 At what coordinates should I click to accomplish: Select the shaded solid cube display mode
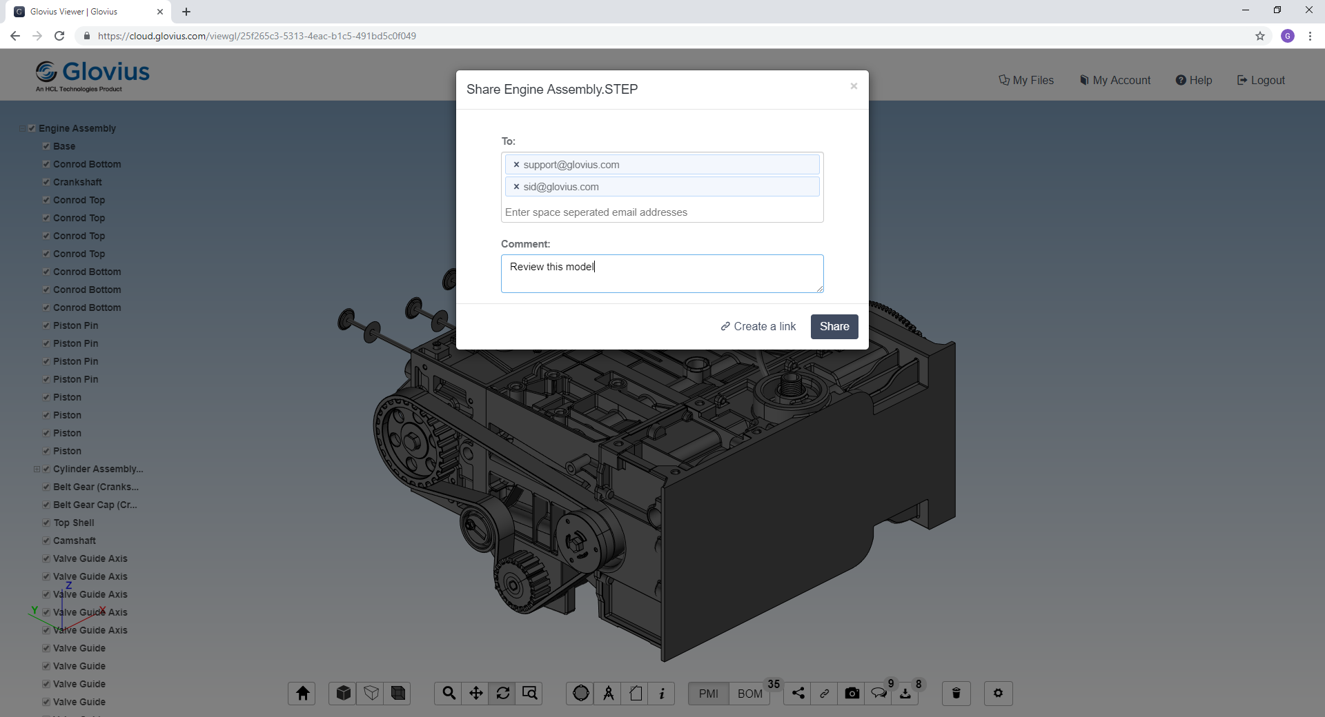(343, 693)
